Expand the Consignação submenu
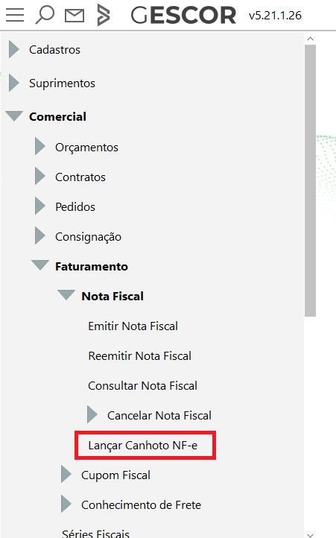The height and width of the screenshot is (538, 336). click(39, 236)
